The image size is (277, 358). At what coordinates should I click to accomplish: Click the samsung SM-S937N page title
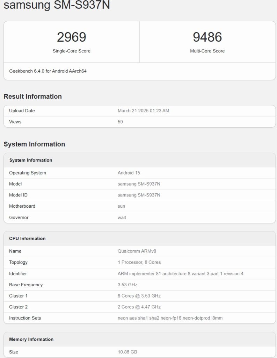57,5
